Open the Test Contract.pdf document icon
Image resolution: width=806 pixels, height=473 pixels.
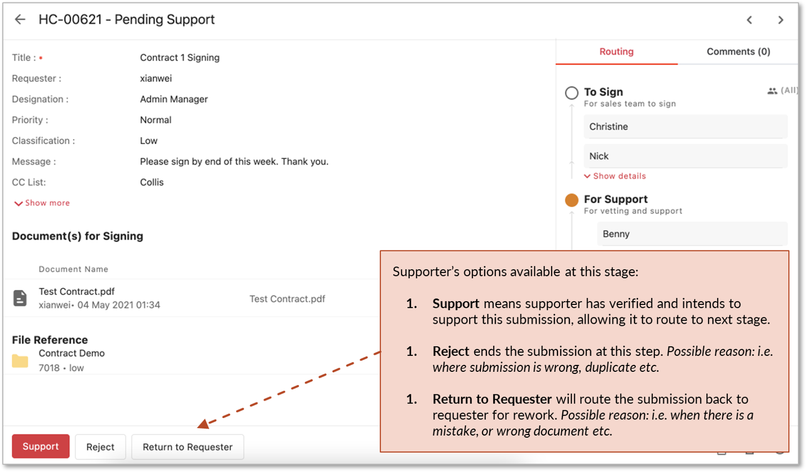click(20, 298)
